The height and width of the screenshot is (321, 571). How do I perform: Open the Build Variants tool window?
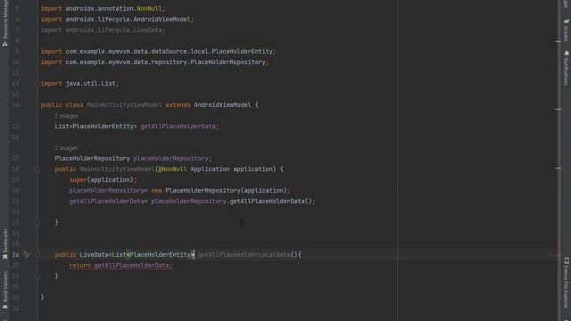click(x=5, y=290)
